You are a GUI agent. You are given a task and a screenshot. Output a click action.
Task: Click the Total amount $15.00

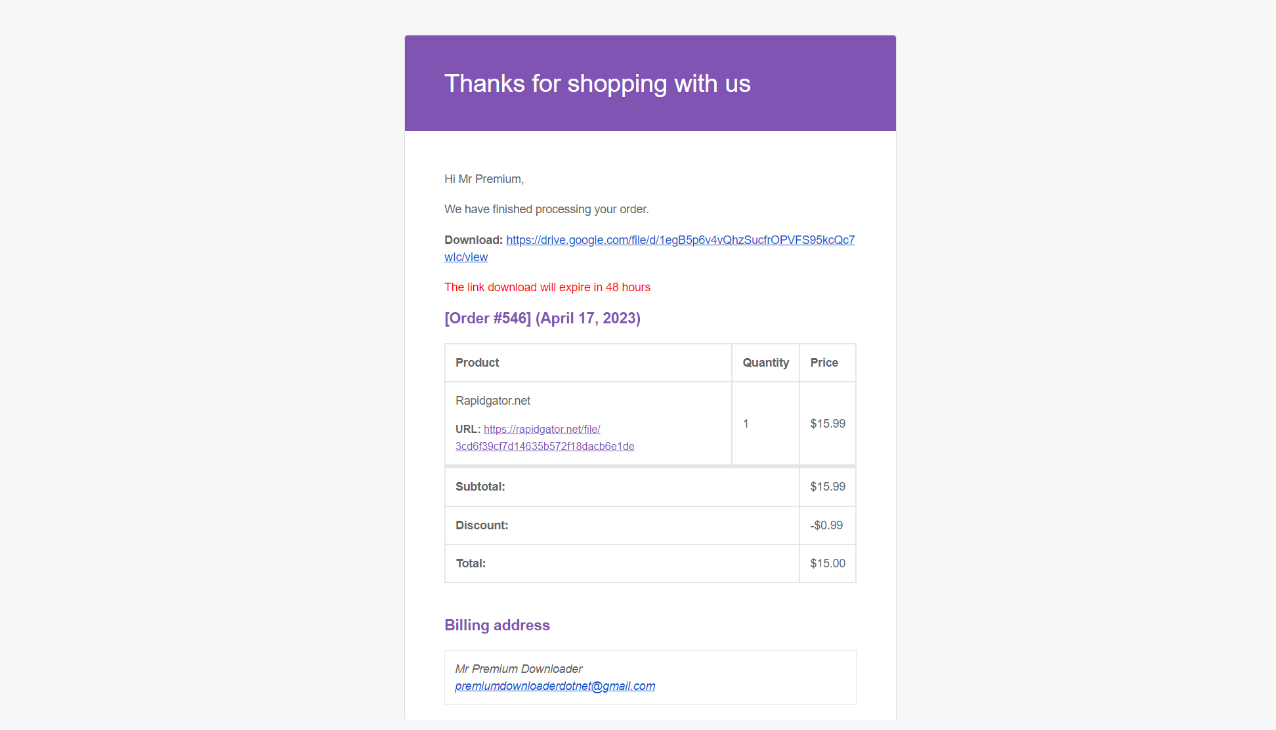pos(828,563)
